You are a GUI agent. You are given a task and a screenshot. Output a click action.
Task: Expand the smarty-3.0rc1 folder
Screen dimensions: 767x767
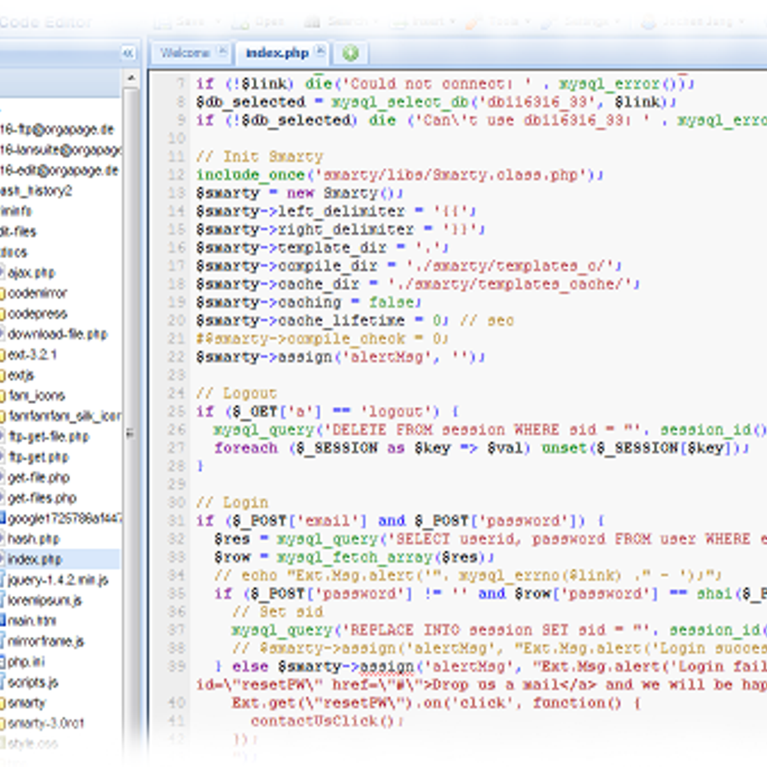[x=46, y=724]
